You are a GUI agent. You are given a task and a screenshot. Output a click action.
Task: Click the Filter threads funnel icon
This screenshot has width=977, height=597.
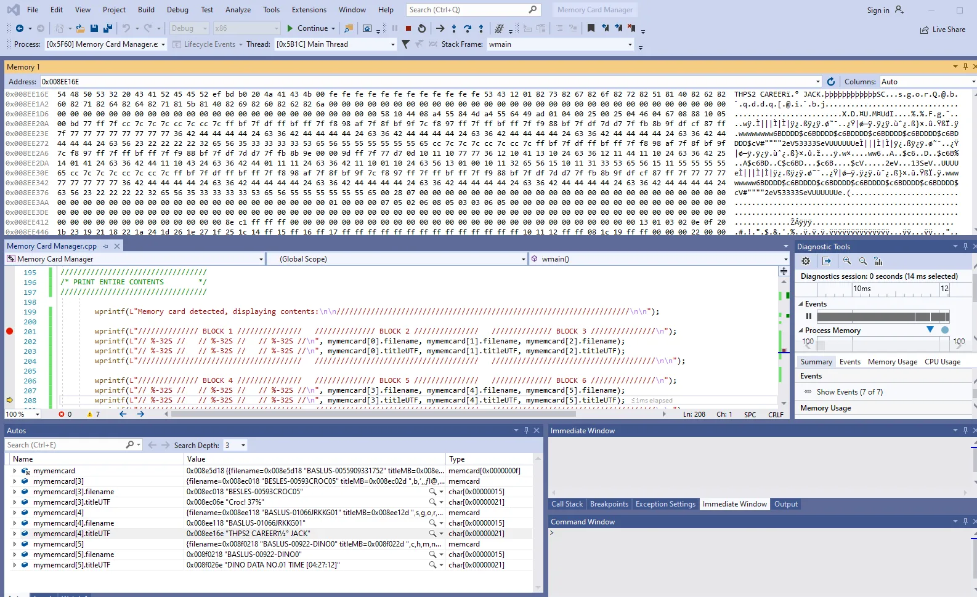405,44
